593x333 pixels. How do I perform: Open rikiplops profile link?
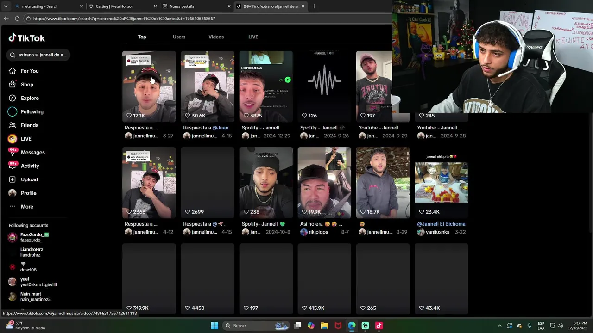coord(318,232)
